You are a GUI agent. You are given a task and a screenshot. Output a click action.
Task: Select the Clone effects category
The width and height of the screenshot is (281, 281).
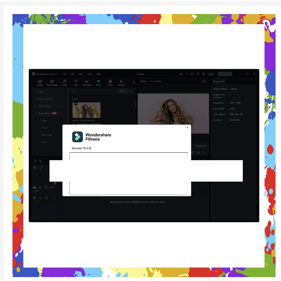44,120
